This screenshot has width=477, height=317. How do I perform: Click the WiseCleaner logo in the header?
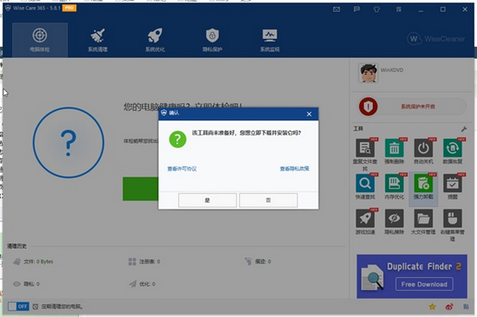point(436,39)
